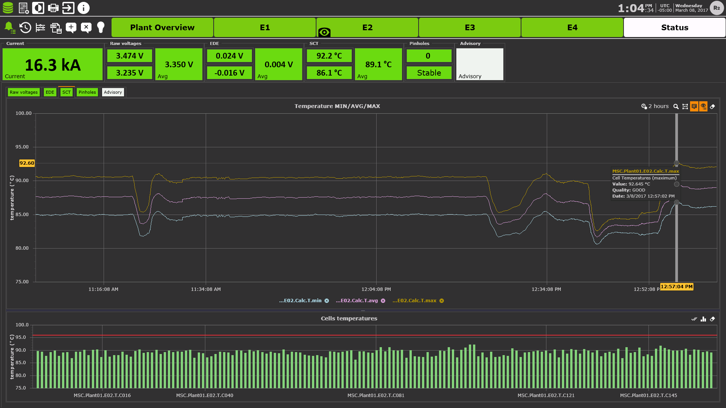Remove E02.Calc.T.avg series from legend
The image size is (726, 408).
coord(383,301)
